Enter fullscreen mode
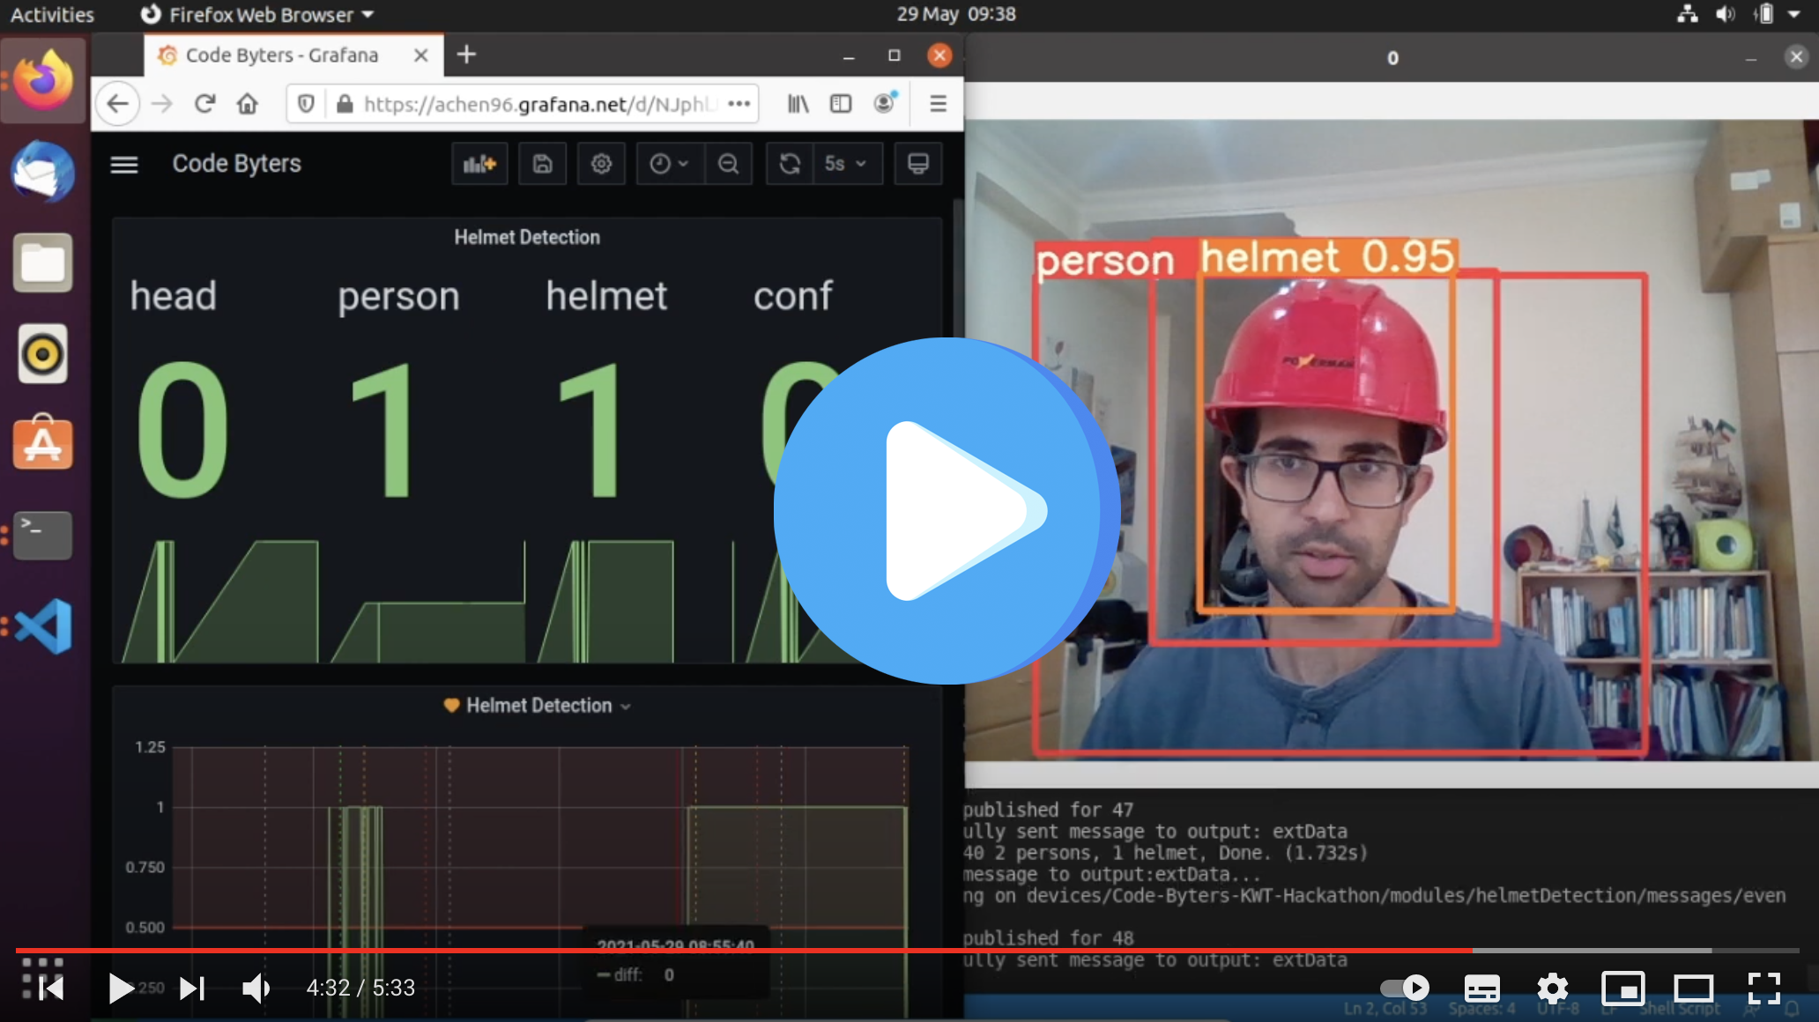The image size is (1819, 1022). coord(1763,989)
